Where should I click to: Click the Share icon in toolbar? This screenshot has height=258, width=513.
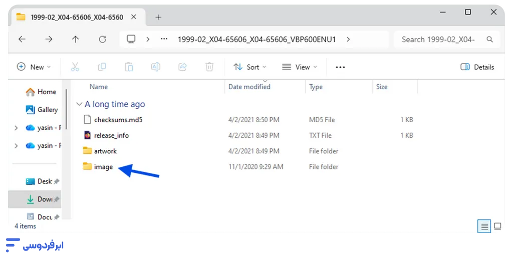[x=182, y=67]
